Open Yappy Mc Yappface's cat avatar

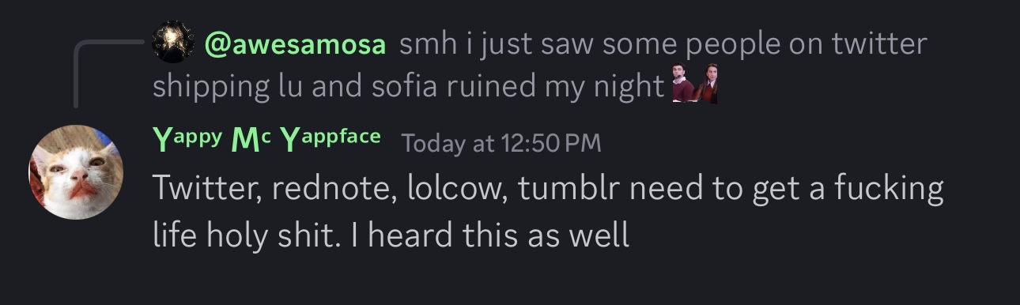(x=76, y=172)
